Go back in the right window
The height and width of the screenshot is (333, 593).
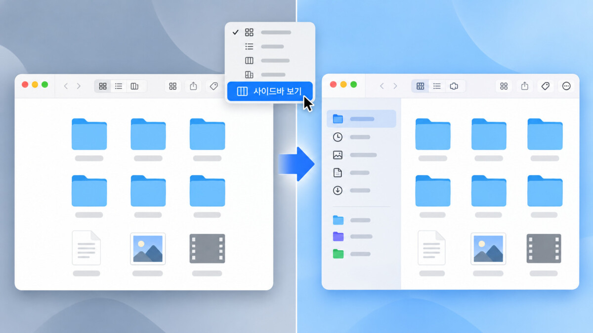[382, 86]
